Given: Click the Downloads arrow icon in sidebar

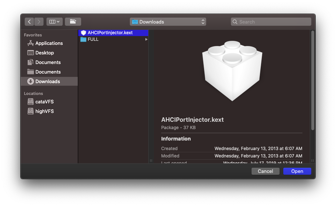Looking at the screenshot, I should point(31,81).
